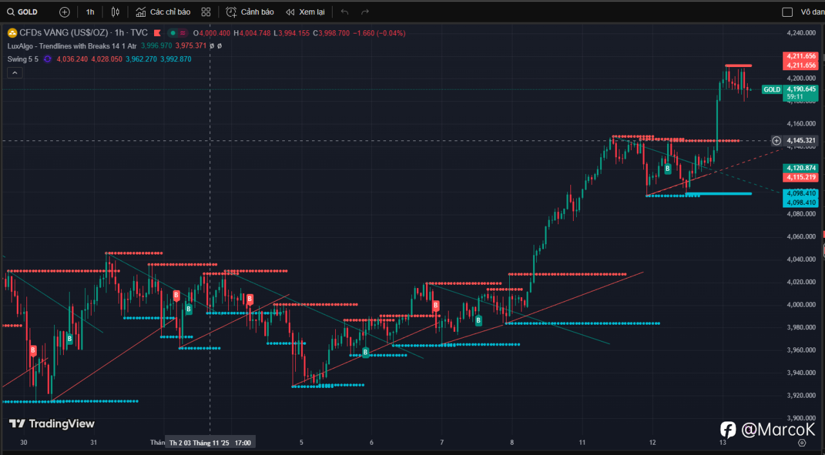Image resolution: width=825 pixels, height=455 pixels.
Task: Click the green 4,120.874 price label
Action: tap(801, 168)
